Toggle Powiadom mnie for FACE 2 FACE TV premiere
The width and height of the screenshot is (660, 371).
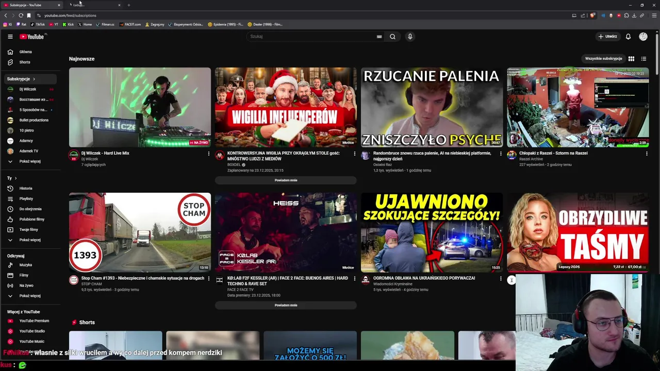click(x=286, y=305)
